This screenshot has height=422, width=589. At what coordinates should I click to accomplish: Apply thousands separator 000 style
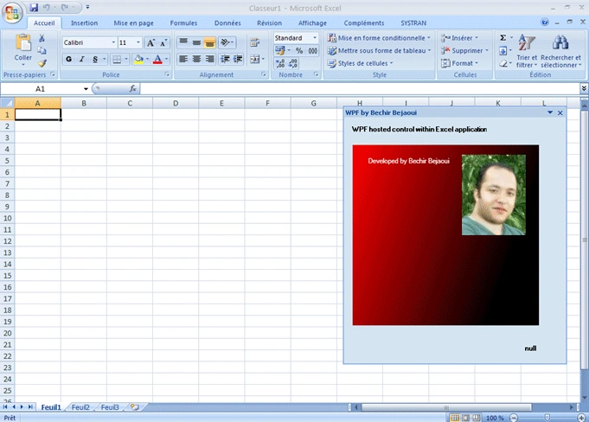click(312, 50)
